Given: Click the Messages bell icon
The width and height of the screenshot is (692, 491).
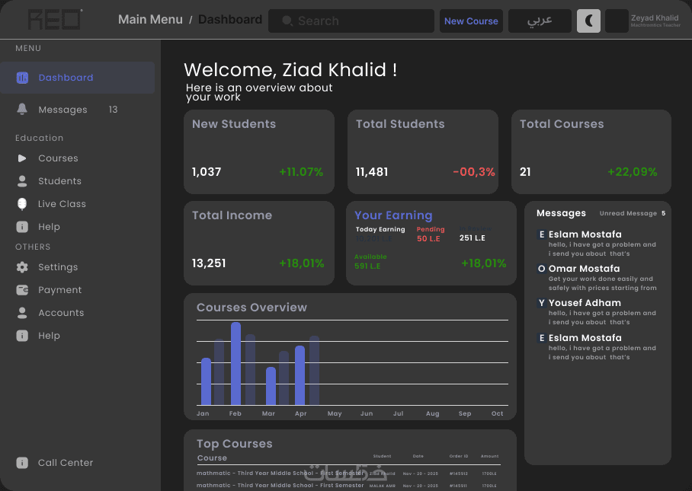Looking at the screenshot, I should coord(22,110).
